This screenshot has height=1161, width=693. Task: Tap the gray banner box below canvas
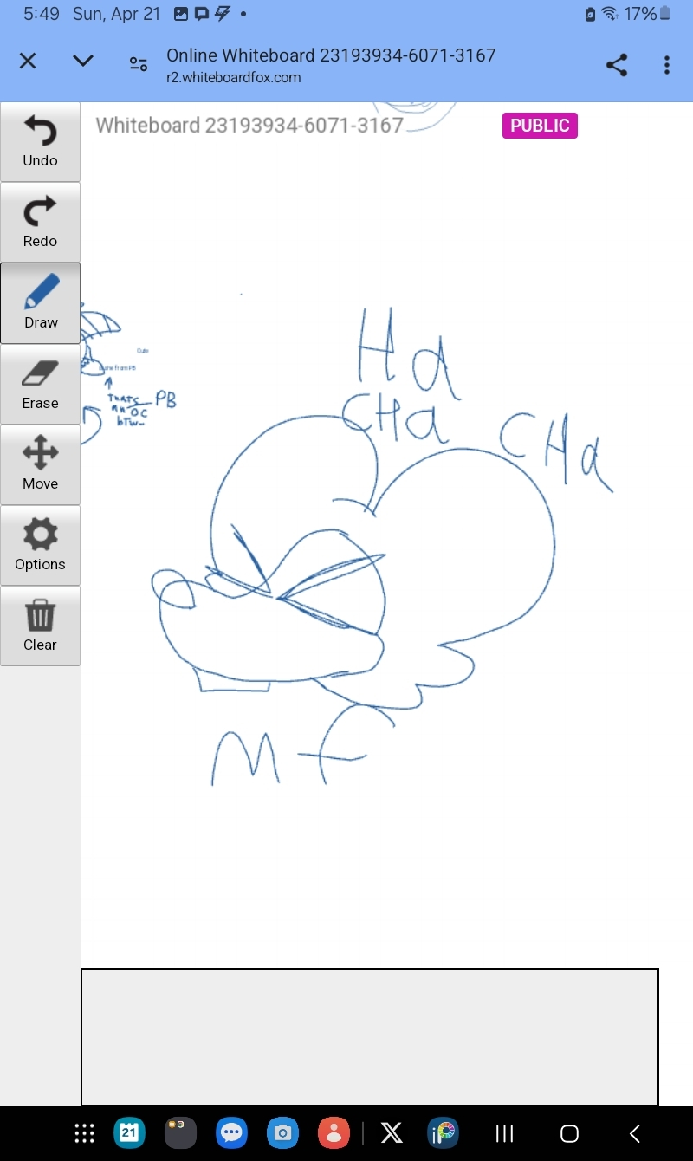(x=370, y=1036)
